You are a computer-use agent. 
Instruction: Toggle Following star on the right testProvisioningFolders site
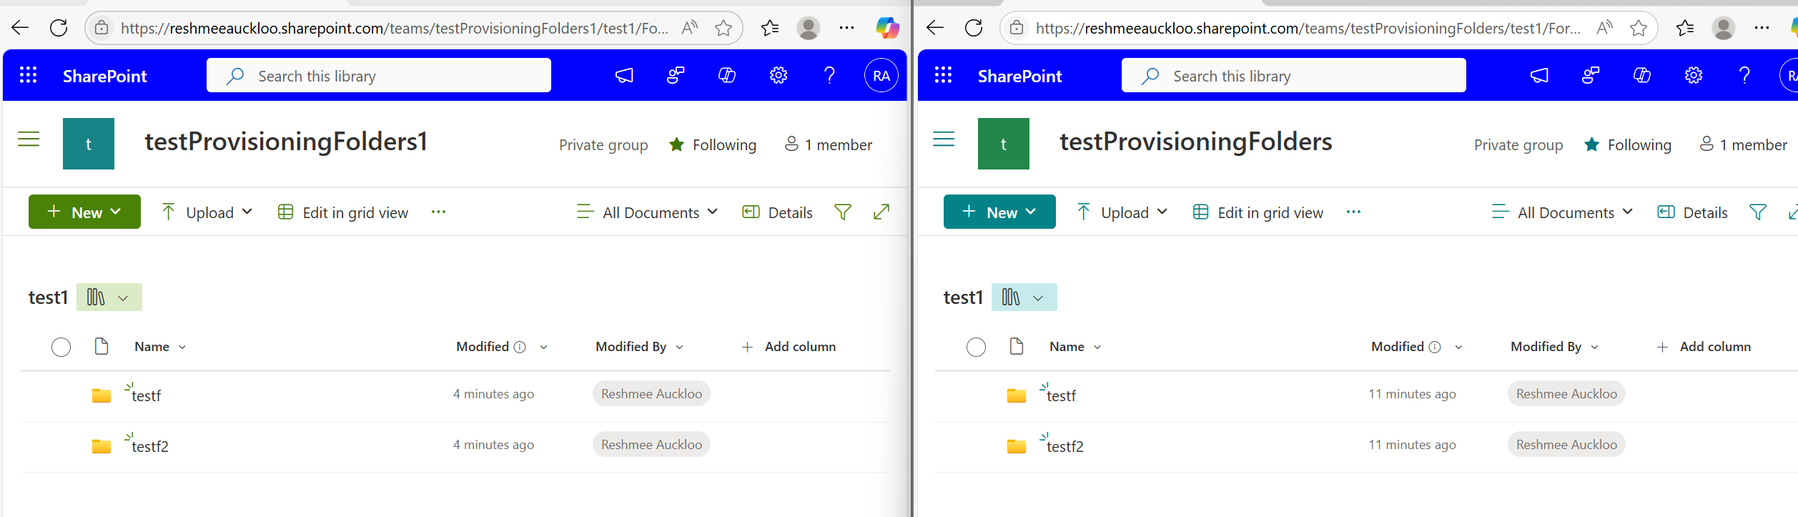1591,144
